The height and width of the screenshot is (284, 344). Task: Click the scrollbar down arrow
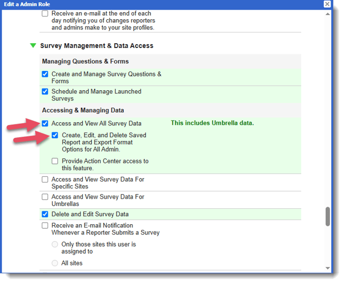pyautogui.click(x=327, y=267)
